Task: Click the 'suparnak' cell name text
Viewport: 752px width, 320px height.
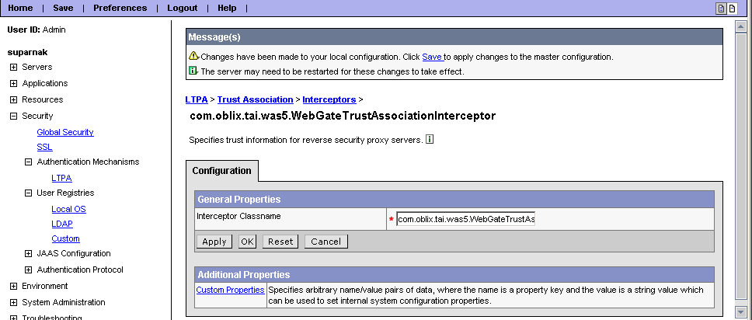Action: click(27, 52)
